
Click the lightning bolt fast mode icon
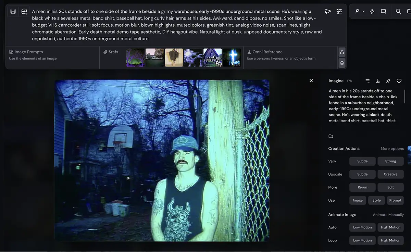tap(372, 11)
